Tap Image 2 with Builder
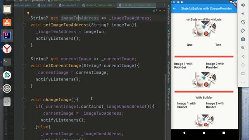The image size is (249, 140). tap(215, 105)
